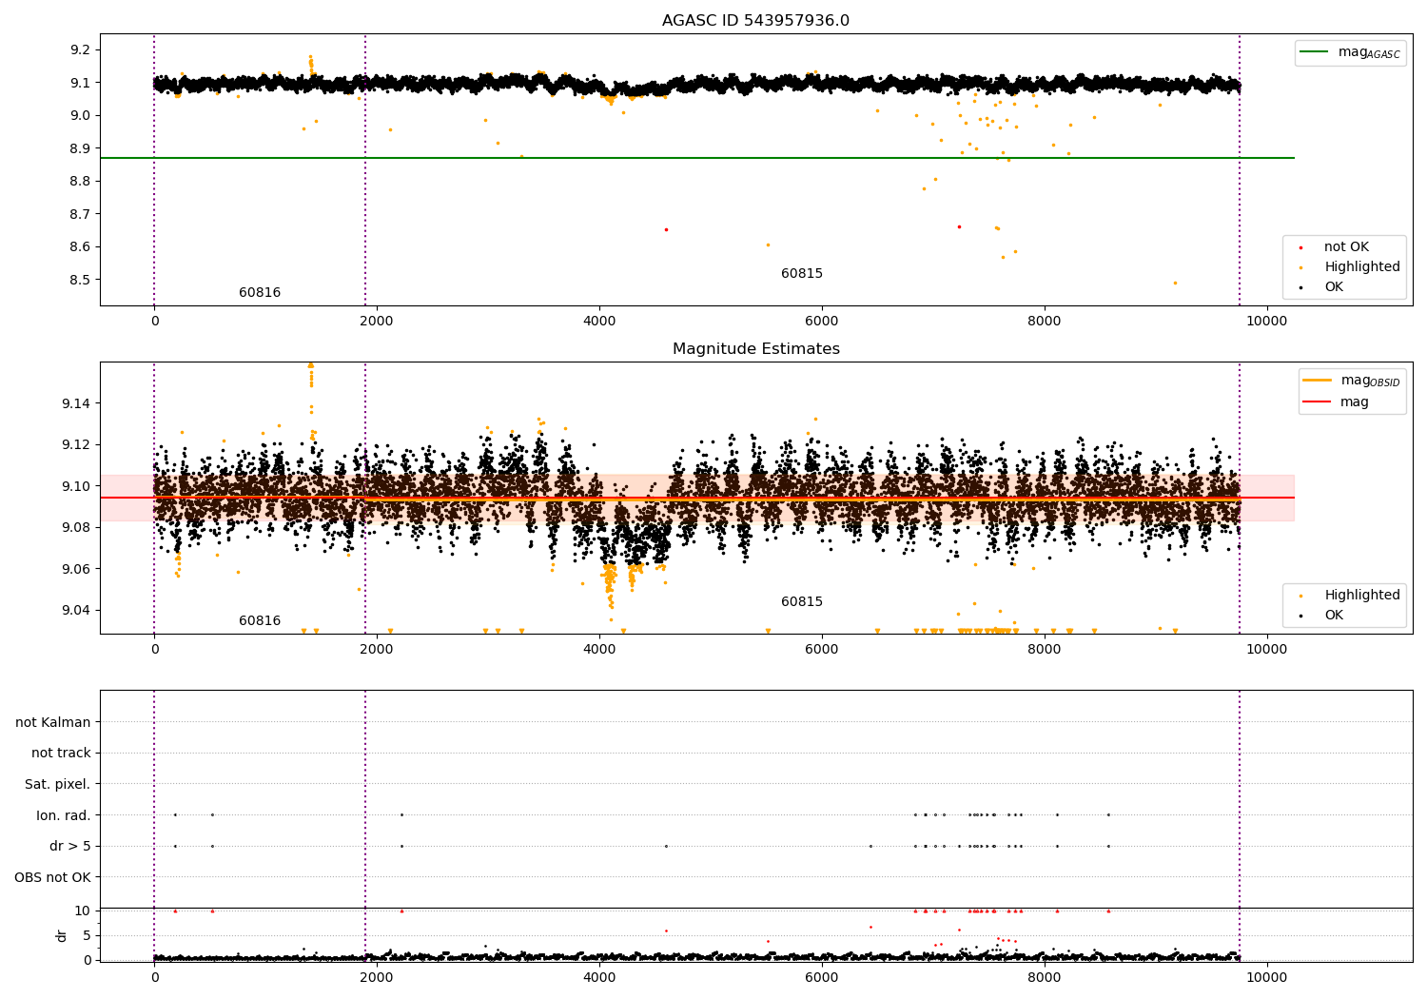This screenshot has height=999, width=1427.
Task: Click the 8.5 tick label on top plot
Action: [80, 281]
